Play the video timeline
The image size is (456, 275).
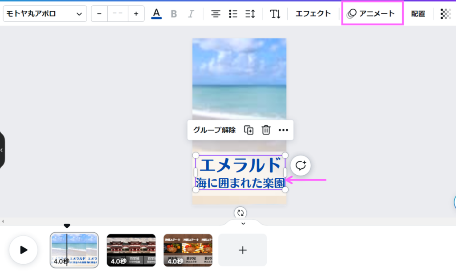pos(24,250)
